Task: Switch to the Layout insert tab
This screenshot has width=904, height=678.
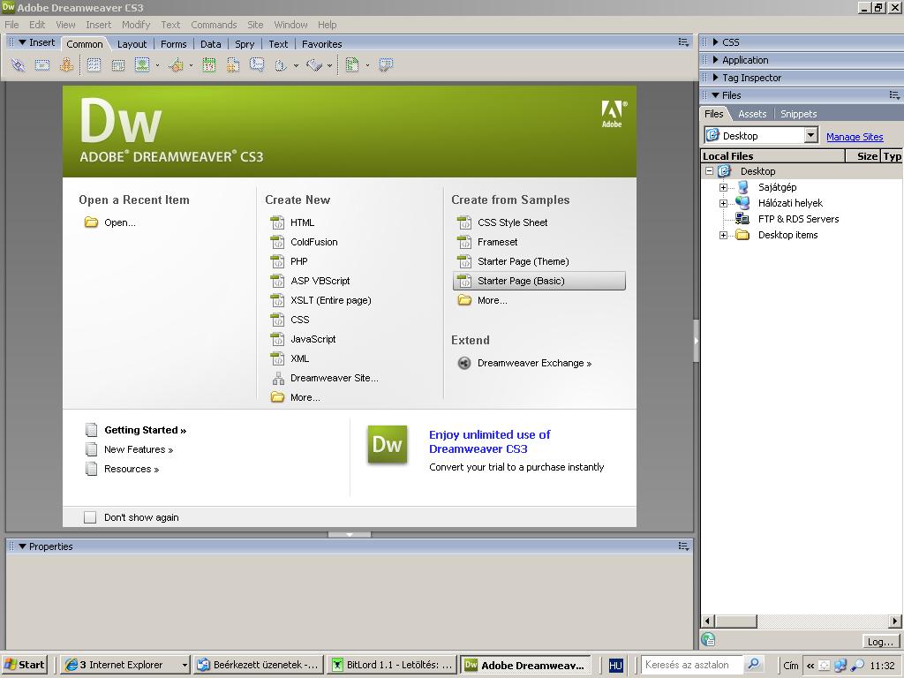Action: click(132, 43)
